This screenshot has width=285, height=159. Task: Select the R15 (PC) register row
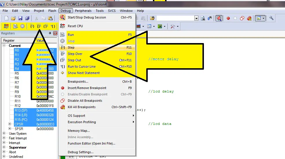[35, 119]
